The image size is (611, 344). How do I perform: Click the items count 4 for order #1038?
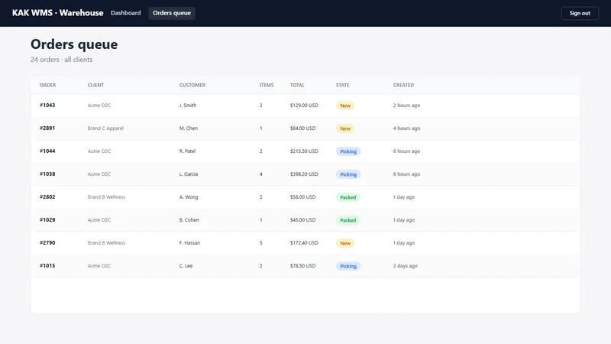(261, 174)
